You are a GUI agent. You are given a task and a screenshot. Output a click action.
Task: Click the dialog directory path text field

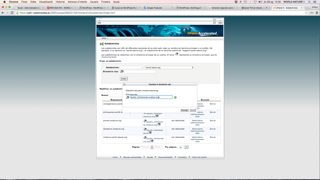tap(152, 97)
